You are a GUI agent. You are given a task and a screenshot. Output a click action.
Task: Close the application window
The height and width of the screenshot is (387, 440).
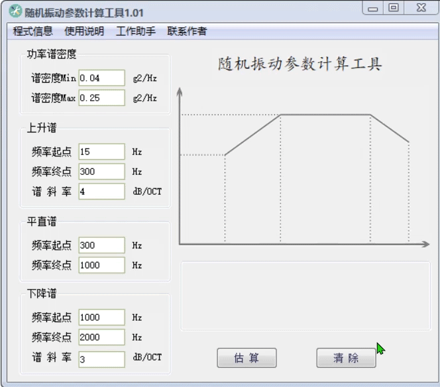(x=421, y=8)
